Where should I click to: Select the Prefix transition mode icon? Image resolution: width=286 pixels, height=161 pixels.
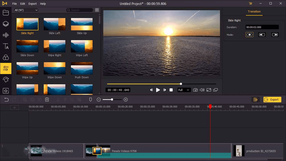point(262,34)
